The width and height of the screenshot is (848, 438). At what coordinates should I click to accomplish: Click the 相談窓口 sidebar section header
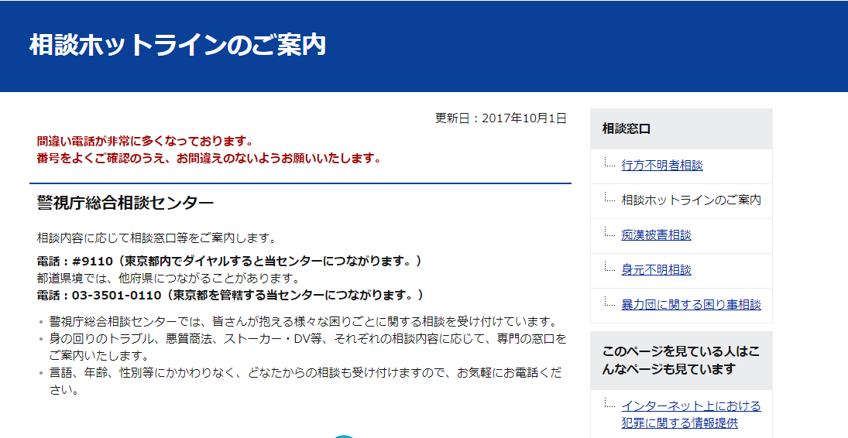point(627,128)
